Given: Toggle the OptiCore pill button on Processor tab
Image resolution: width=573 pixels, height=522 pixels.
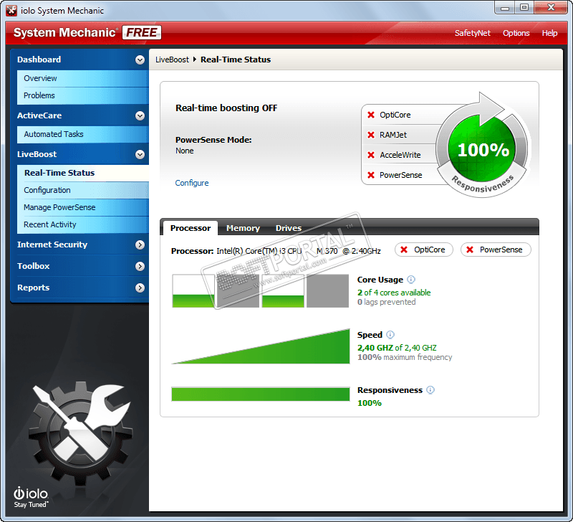Looking at the screenshot, I should pyautogui.click(x=424, y=250).
